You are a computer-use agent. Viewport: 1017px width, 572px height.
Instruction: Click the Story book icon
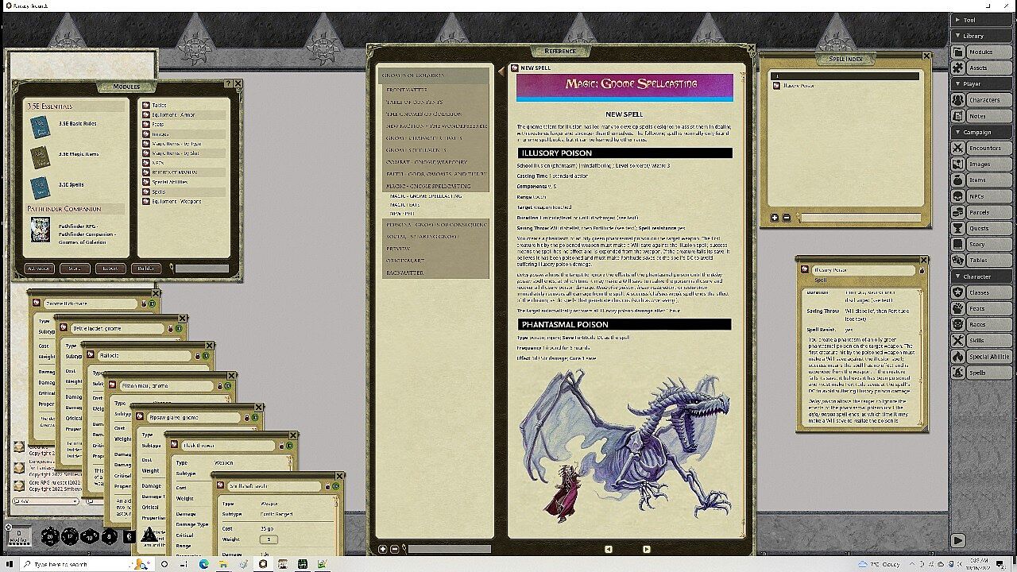click(958, 244)
